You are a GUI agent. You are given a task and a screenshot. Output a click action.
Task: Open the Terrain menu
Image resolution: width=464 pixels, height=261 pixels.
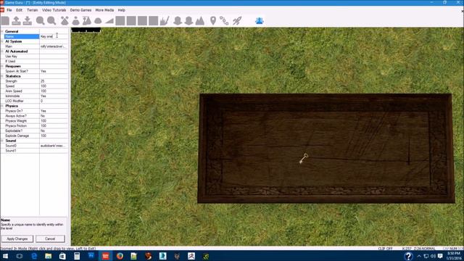(x=32, y=10)
